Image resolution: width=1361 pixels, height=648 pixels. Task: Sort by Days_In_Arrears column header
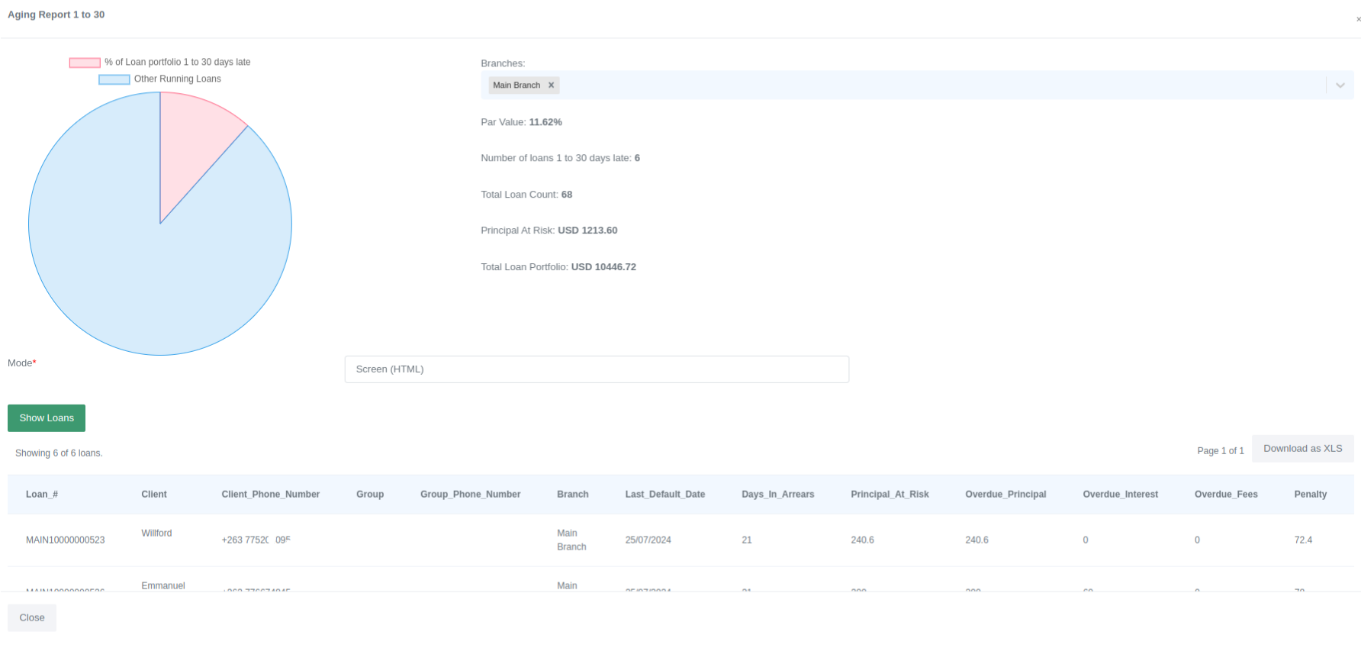click(x=777, y=495)
